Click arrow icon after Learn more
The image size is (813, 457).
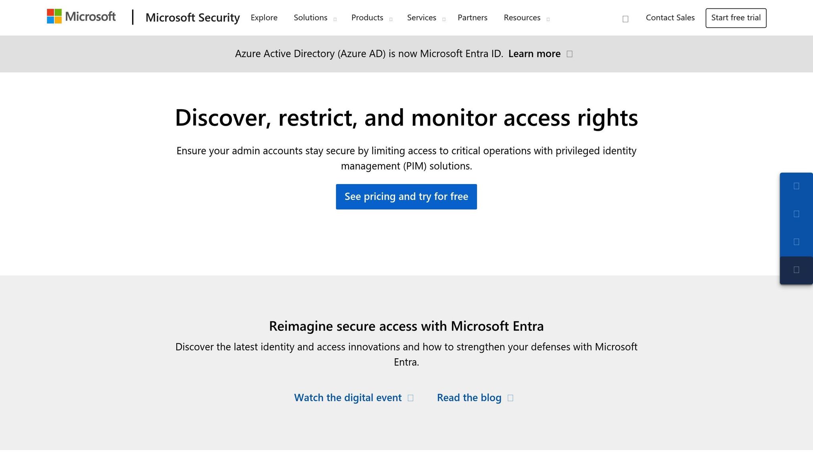click(x=570, y=54)
